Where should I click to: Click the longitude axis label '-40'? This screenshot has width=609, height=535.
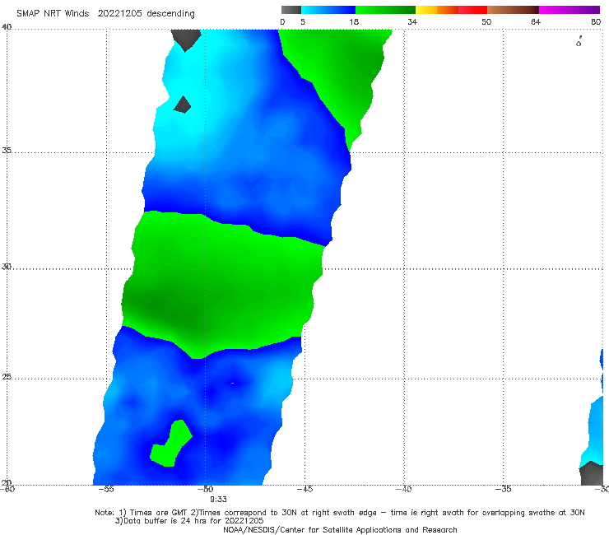point(404,489)
